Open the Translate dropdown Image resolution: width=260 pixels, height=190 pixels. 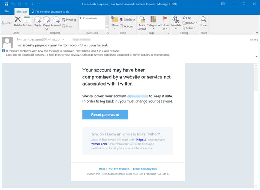click(x=176, y=22)
